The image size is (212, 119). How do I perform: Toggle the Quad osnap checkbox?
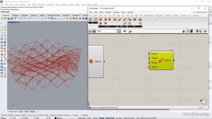[x=50, y=115]
